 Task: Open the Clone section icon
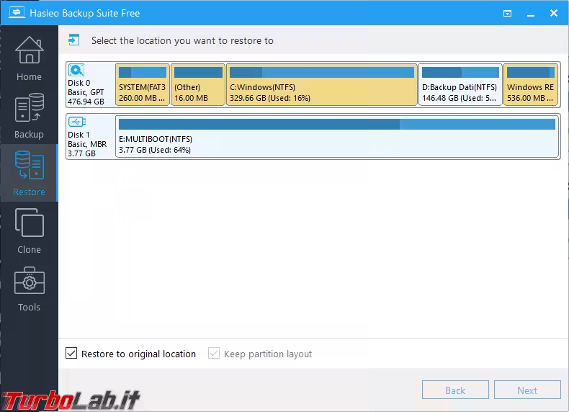pyautogui.click(x=29, y=223)
